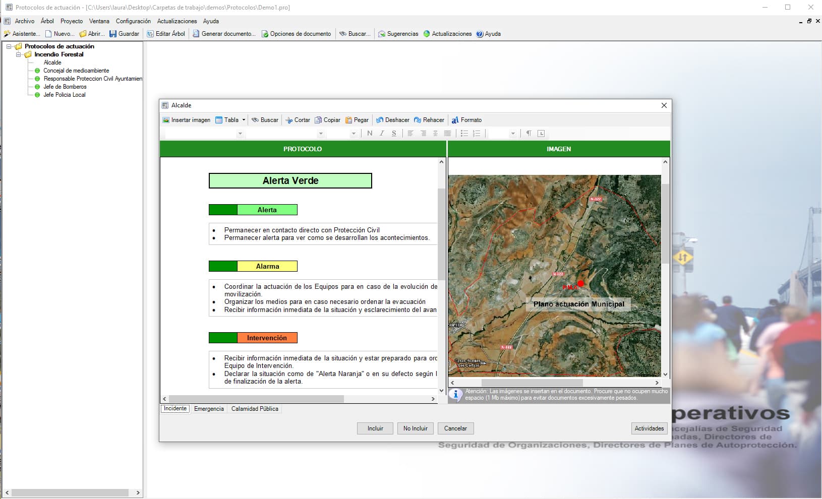Image resolution: width=822 pixels, height=499 pixels.
Task: Align text left
Action: coord(410,134)
